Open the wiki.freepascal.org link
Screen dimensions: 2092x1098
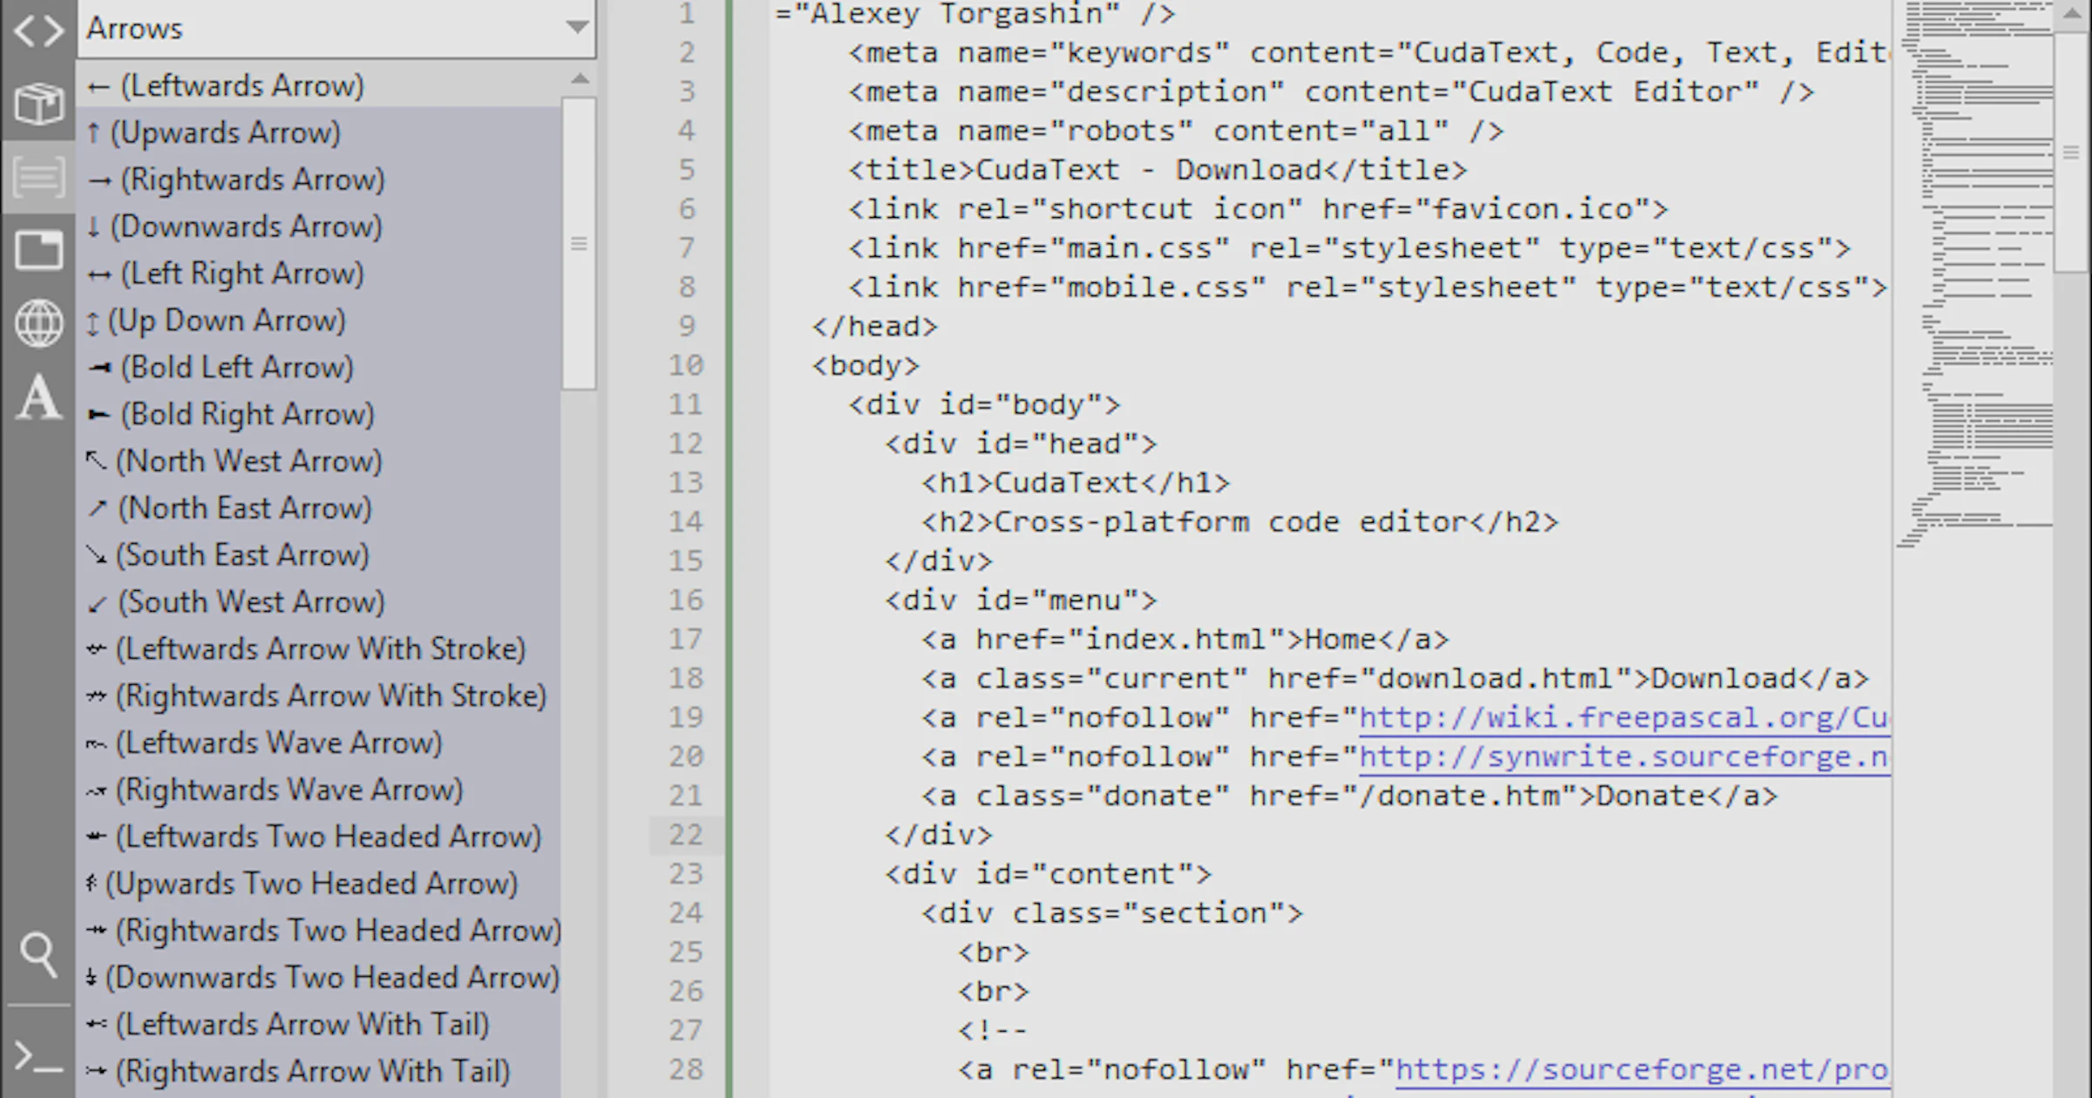[x=1624, y=718]
